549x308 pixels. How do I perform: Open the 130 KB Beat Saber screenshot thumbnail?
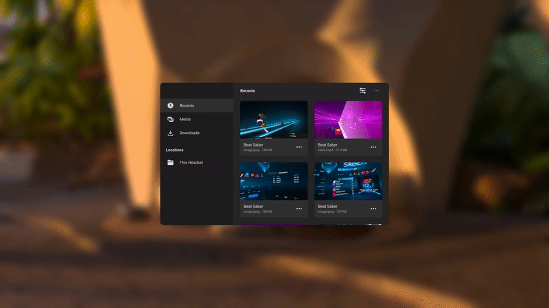pos(274,181)
